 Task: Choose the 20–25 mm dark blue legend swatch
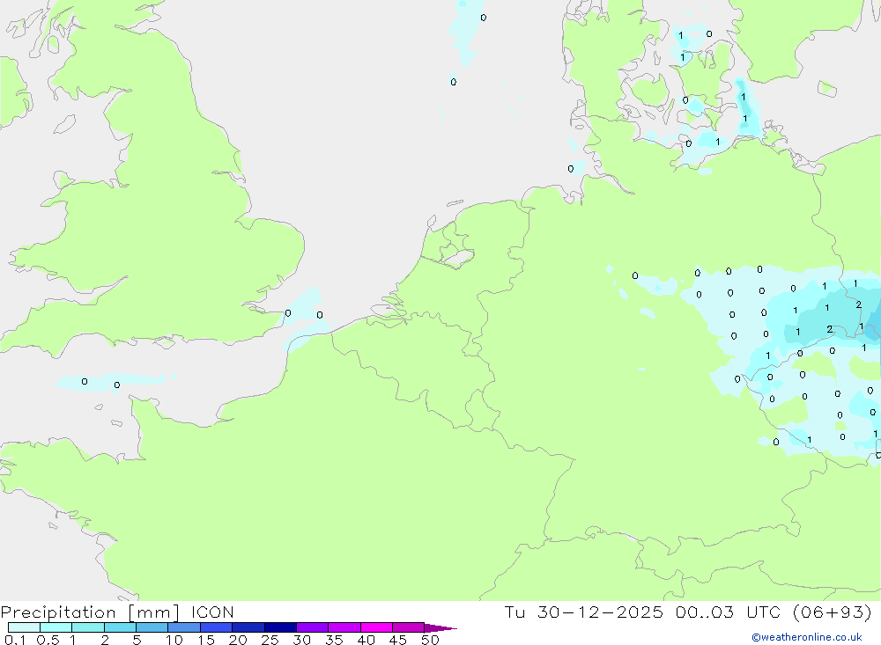(x=248, y=627)
